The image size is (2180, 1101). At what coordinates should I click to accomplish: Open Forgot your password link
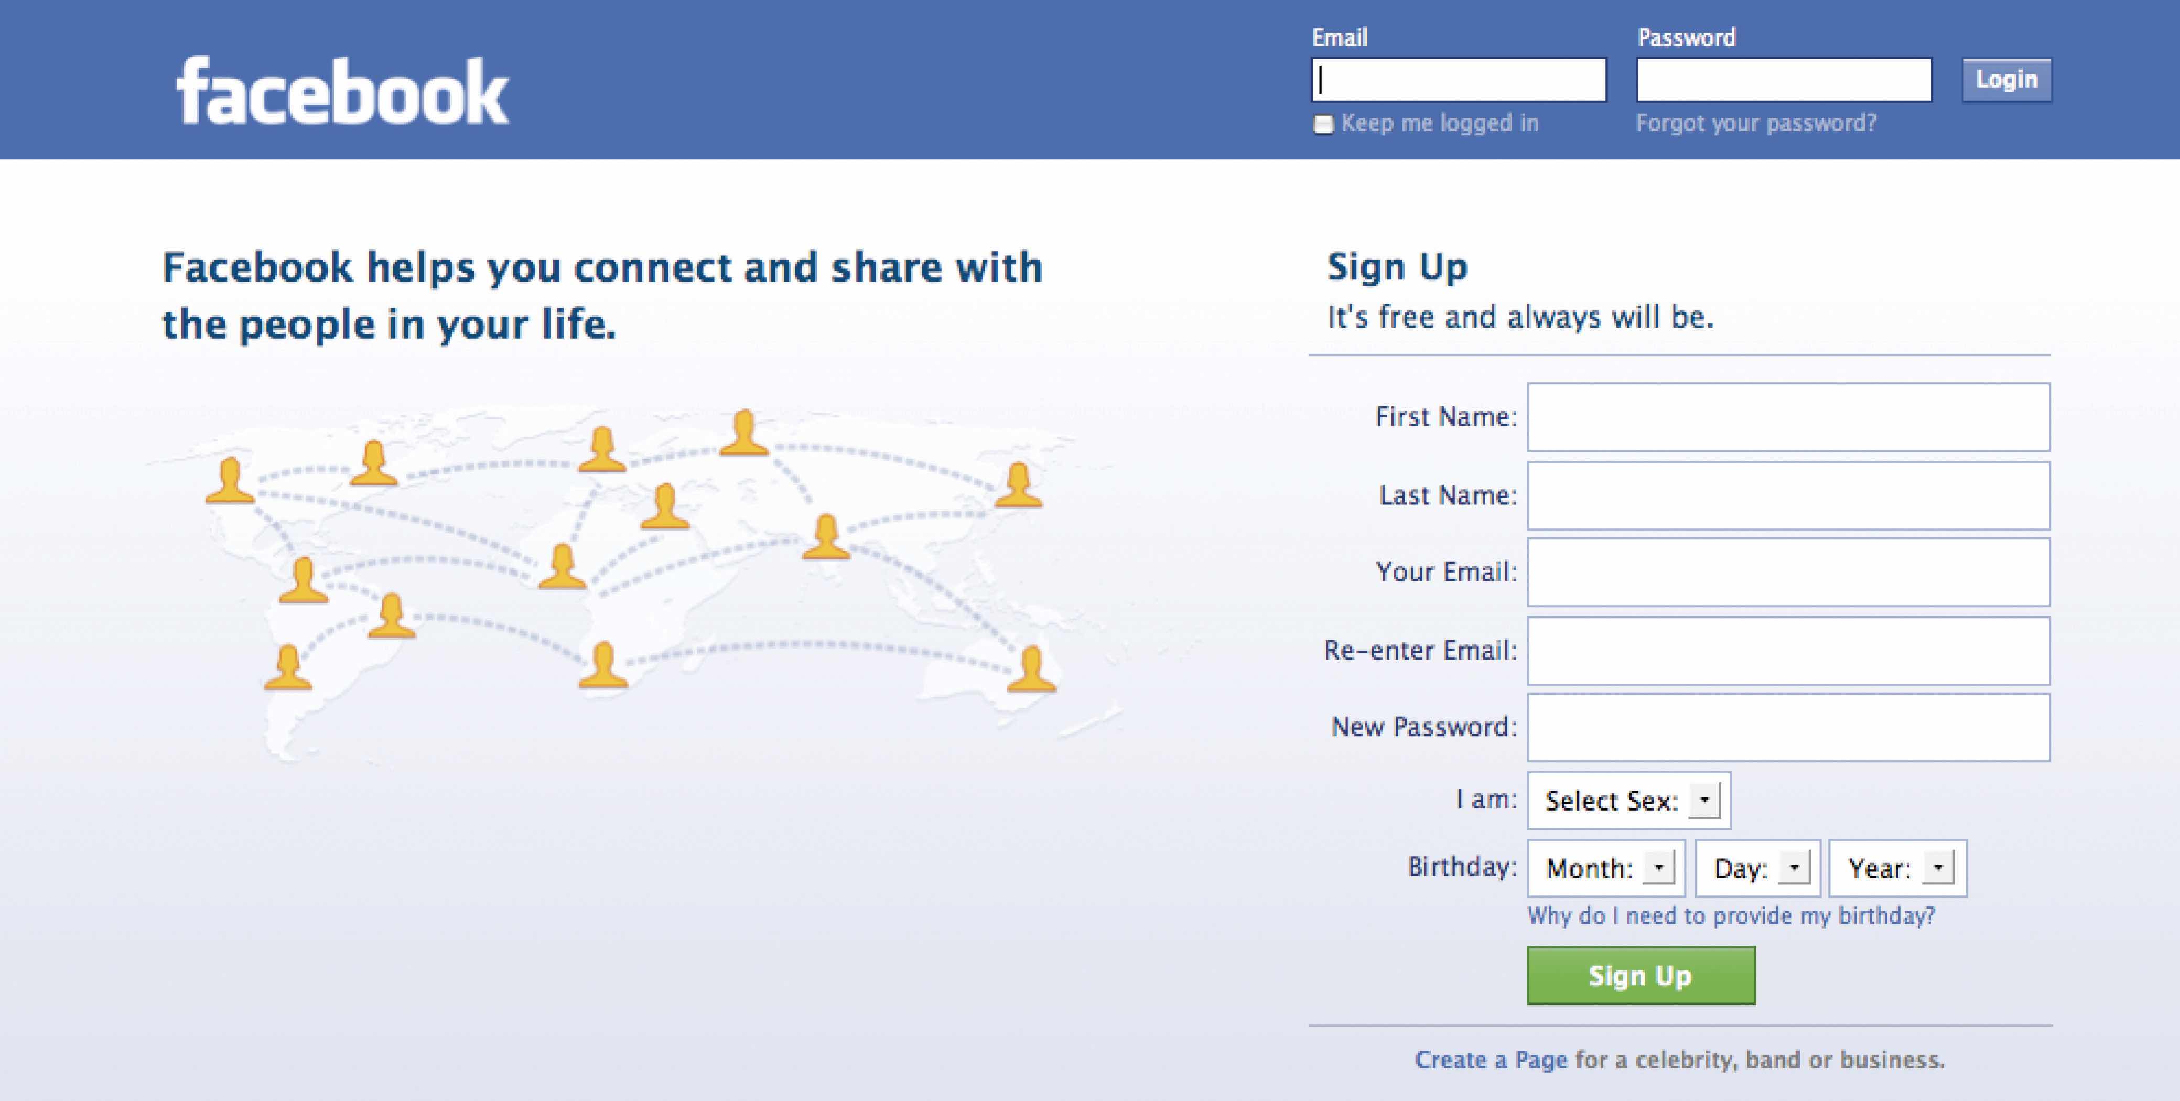coord(1755,124)
